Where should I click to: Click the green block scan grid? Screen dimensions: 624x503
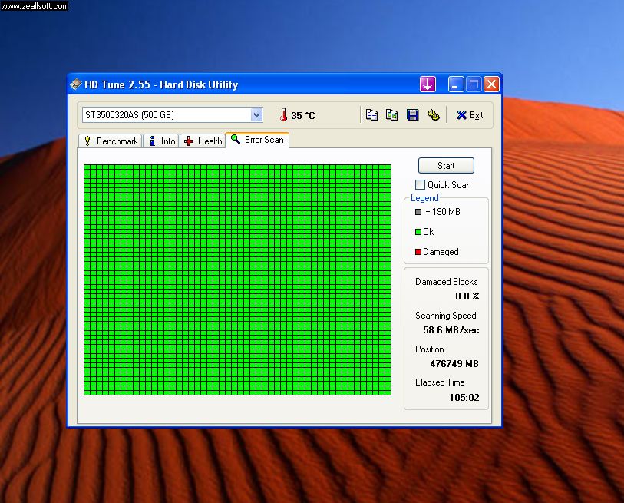[x=238, y=280]
